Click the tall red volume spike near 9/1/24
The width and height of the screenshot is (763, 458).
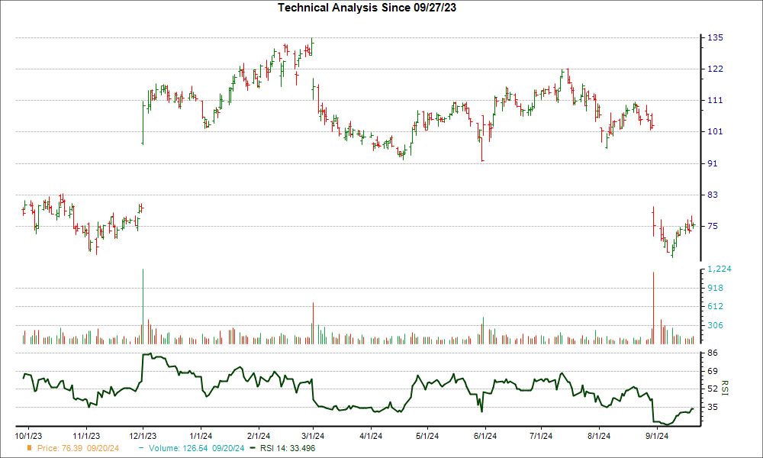point(653,308)
